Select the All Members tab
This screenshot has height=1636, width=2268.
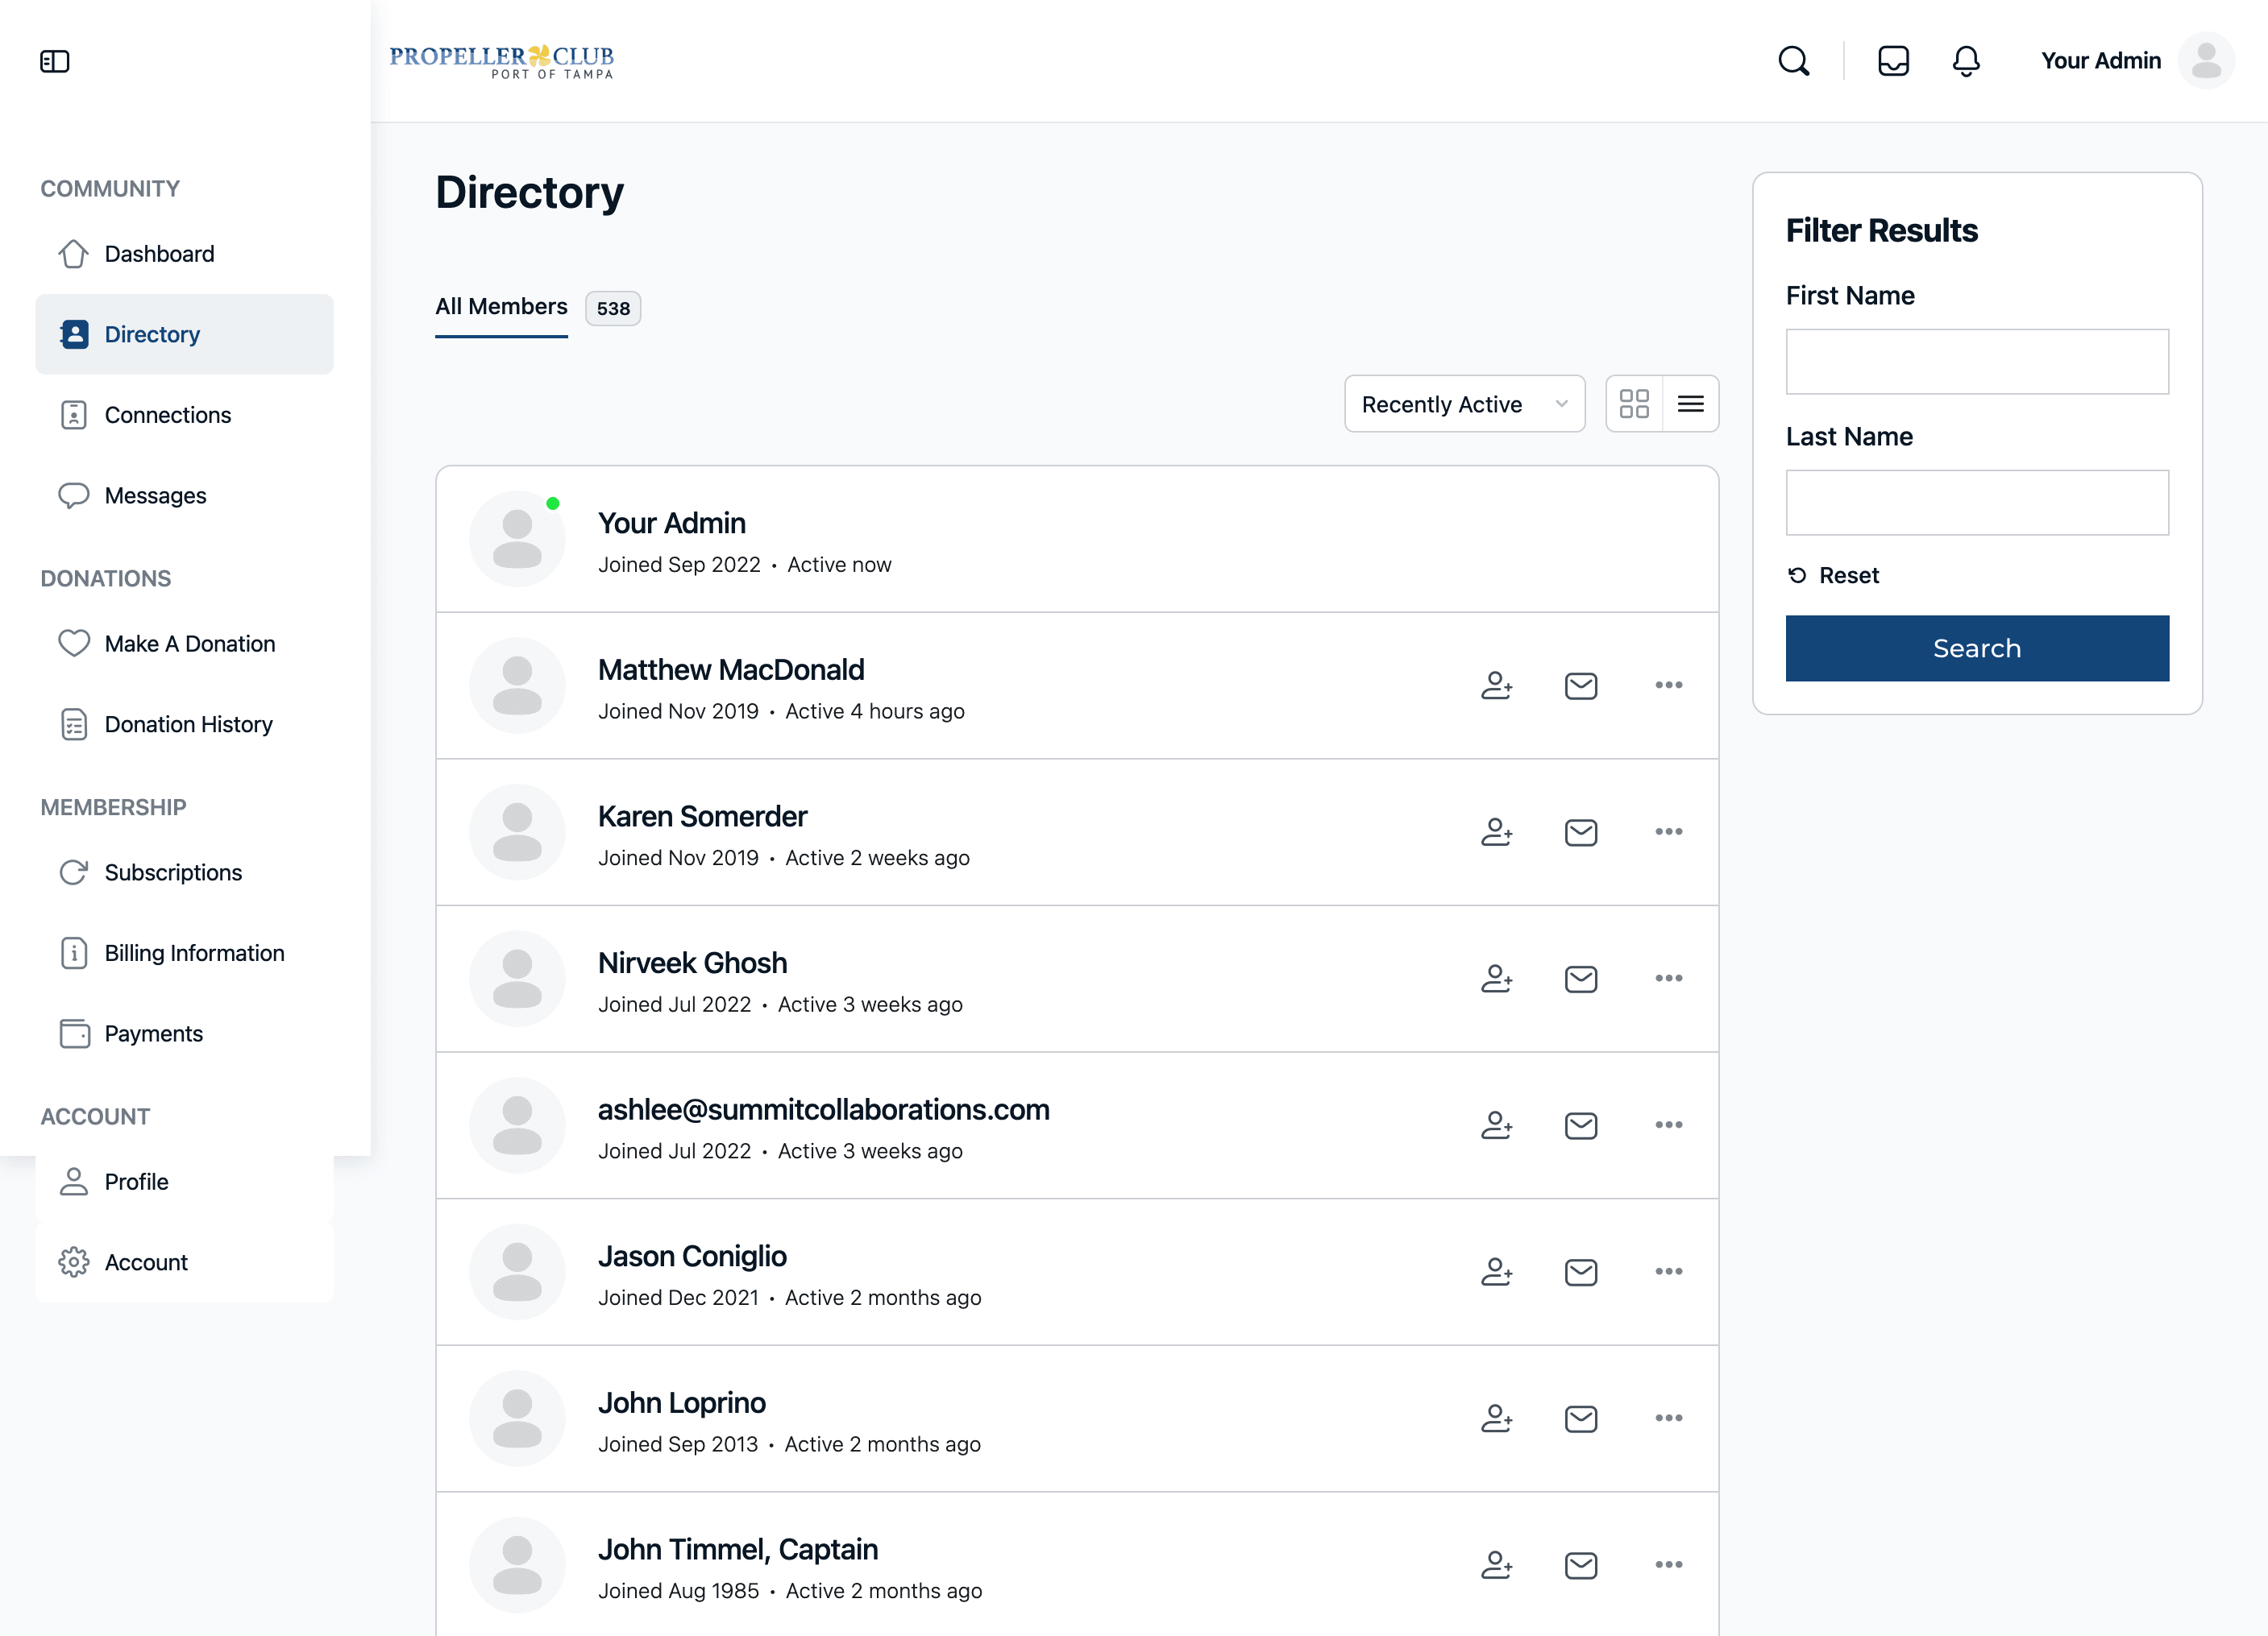pyautogui.click(x=500, y=307)
